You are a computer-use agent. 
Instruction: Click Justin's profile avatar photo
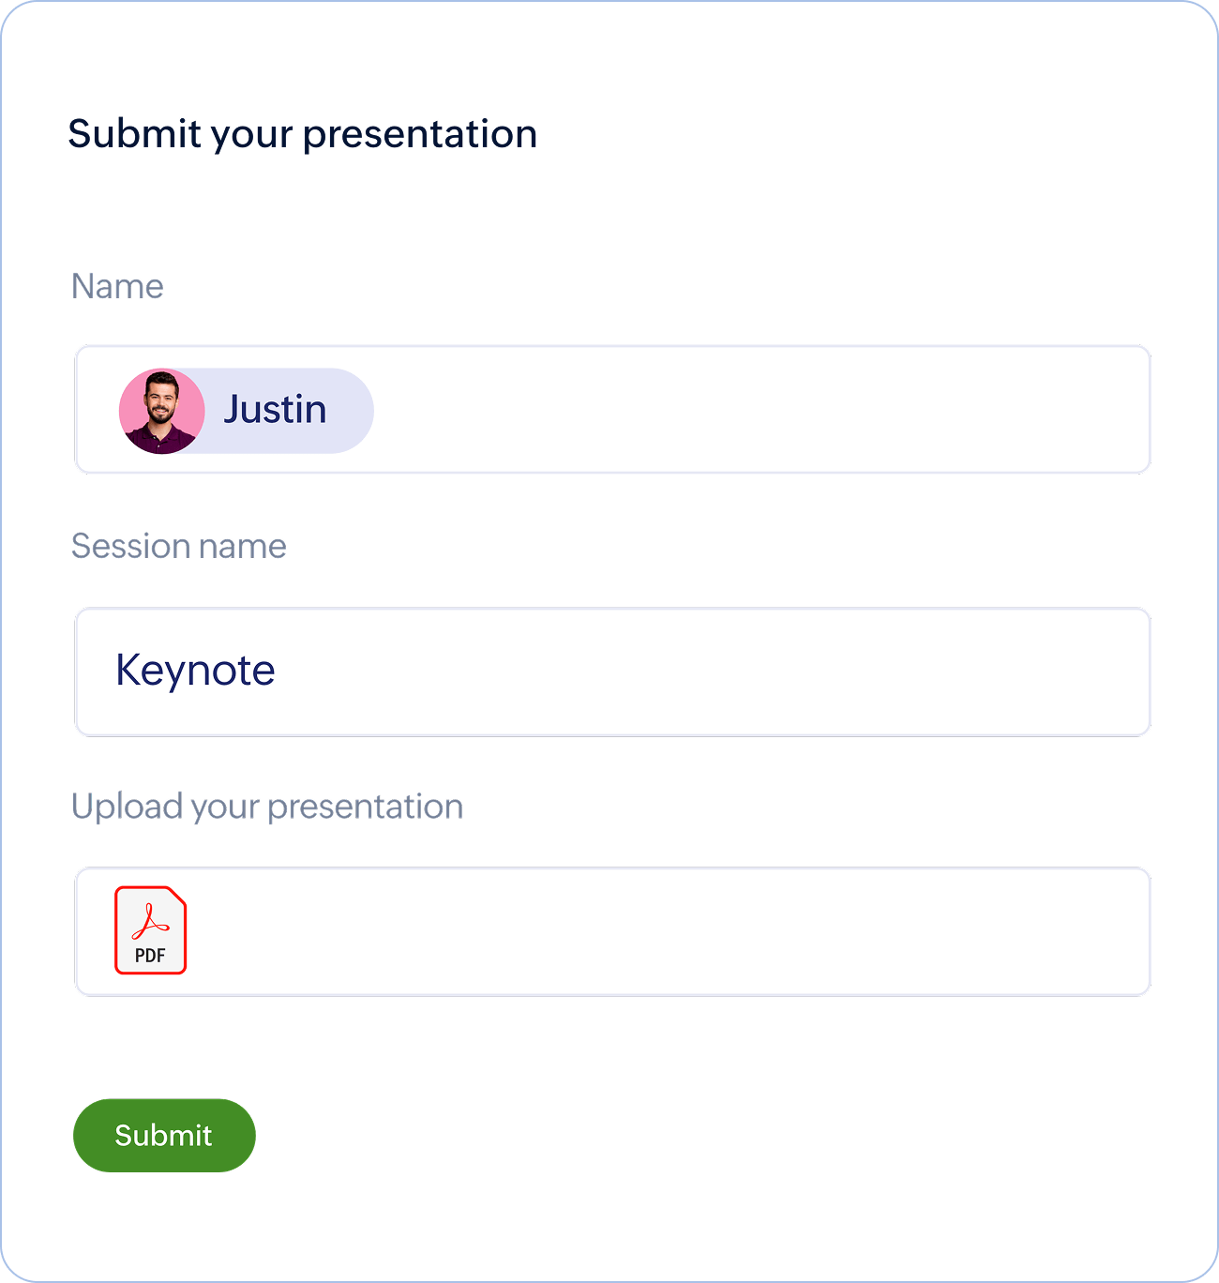click(162, 411)
